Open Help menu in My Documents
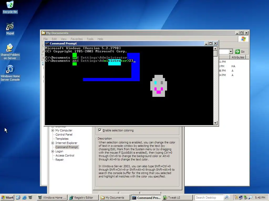This screenshot has height=201, width=269. (100, 39)
